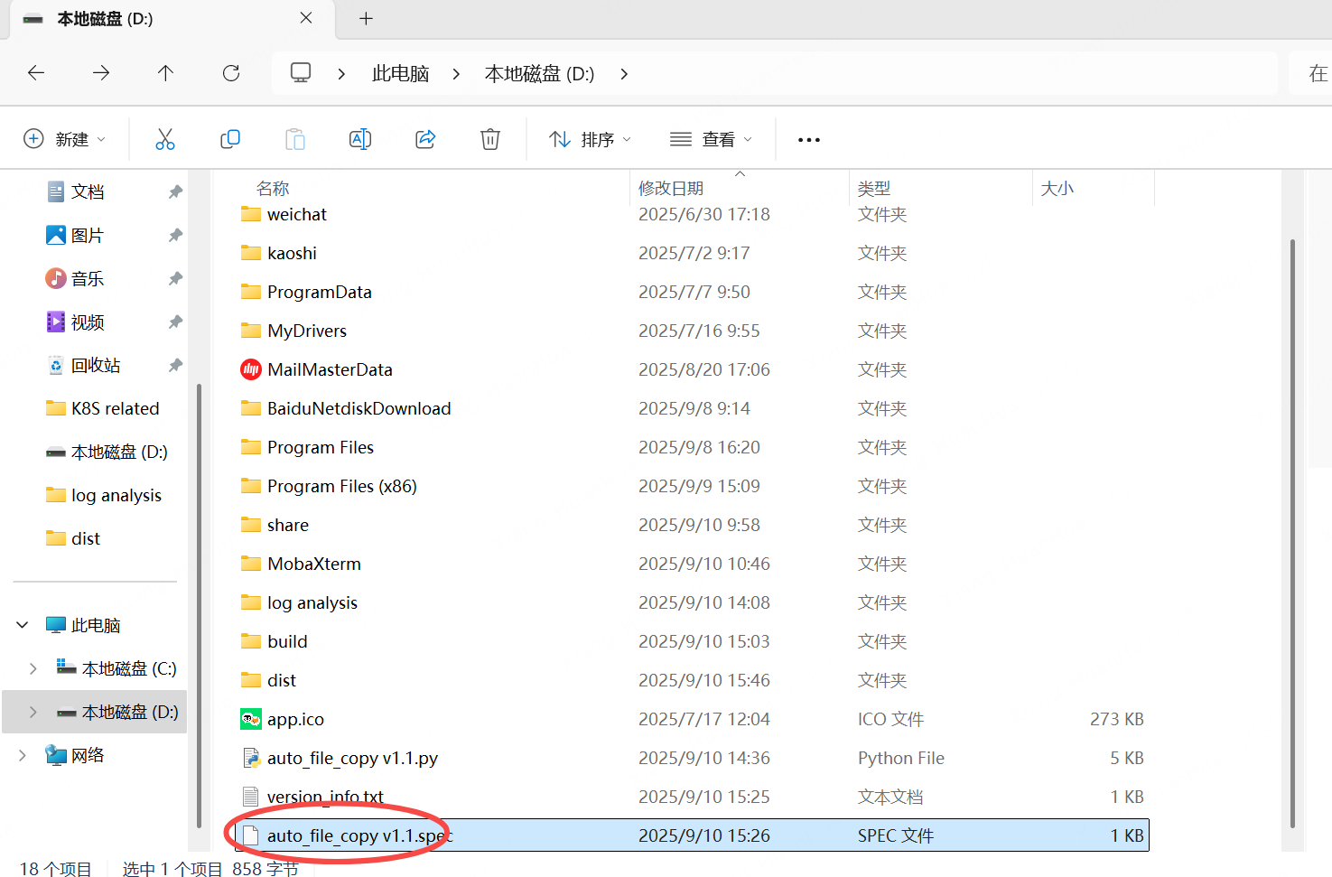Screen dimensions: 1332x877
Task: Click the Rename icon in toolbar
Action: click(x=359, y=139)
